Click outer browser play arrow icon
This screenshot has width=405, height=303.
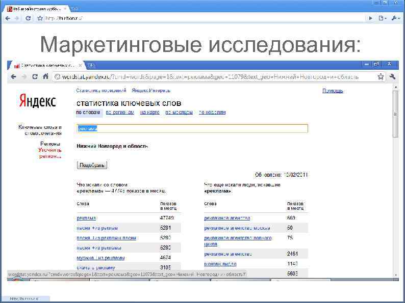pos(371,18)
